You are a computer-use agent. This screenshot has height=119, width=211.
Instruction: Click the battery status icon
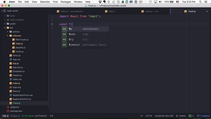coord(172,2)
